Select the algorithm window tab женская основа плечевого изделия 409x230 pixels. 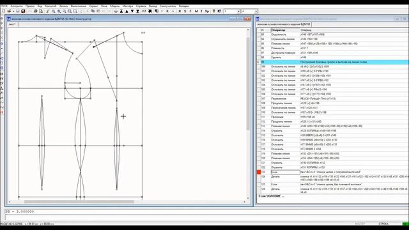click(x=284, y=24)
